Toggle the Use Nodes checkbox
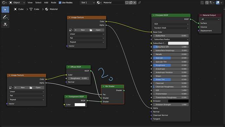 [60, 3]
